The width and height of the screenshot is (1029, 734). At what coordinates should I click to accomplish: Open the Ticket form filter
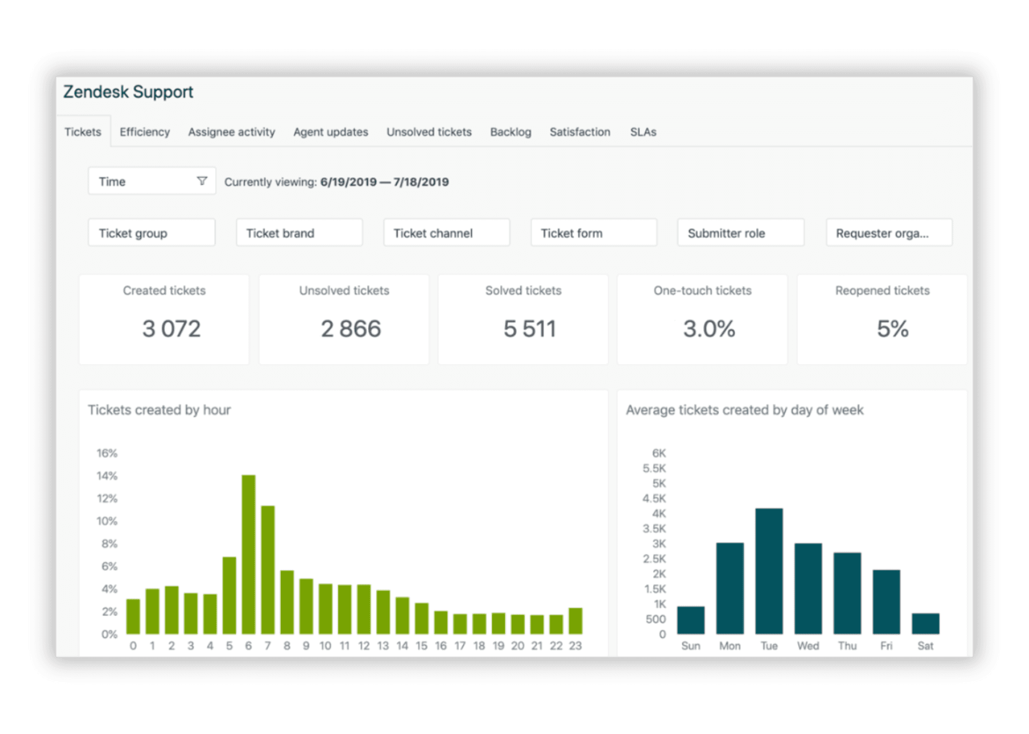click(x=593, y=232)
